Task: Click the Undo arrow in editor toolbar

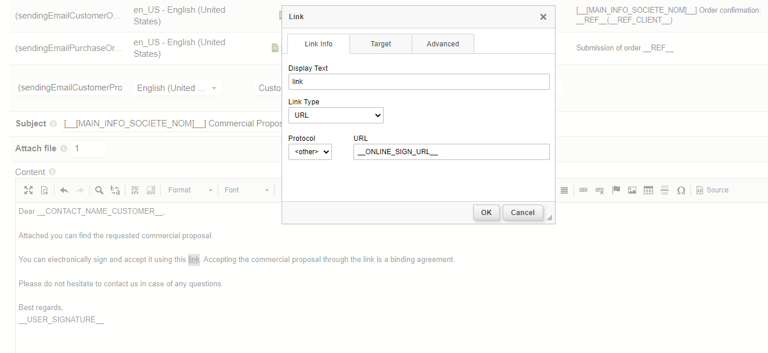Action: [64, 190]
